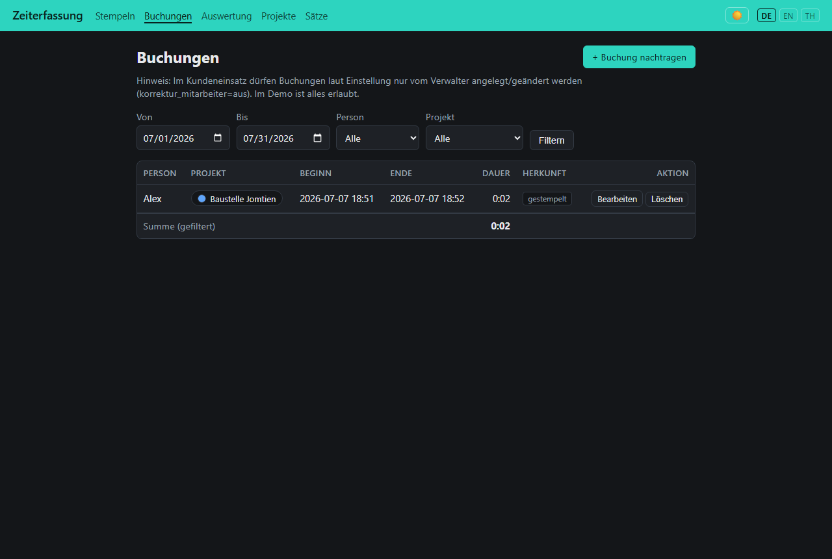Click the Hinweis note text

pos(359,87)
